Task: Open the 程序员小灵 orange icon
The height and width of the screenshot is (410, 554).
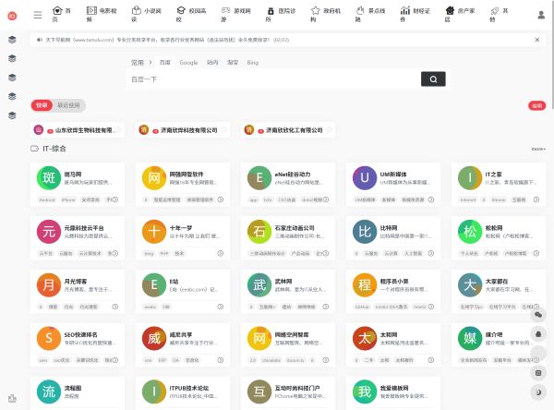Action: pyautogui.click(x=365, y=285)
